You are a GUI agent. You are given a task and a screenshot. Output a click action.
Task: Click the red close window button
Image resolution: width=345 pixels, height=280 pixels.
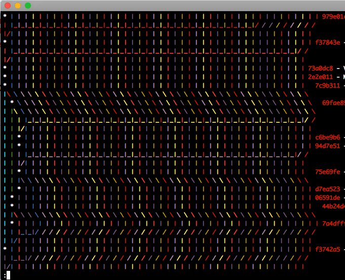click(x=8, y=6)
